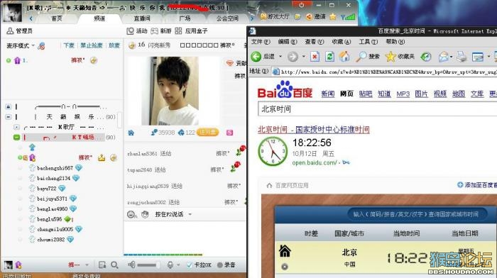Screen dimensions: 497x278
Task: Open the Forward button history dropdown arrow
Action: point(303,57)
